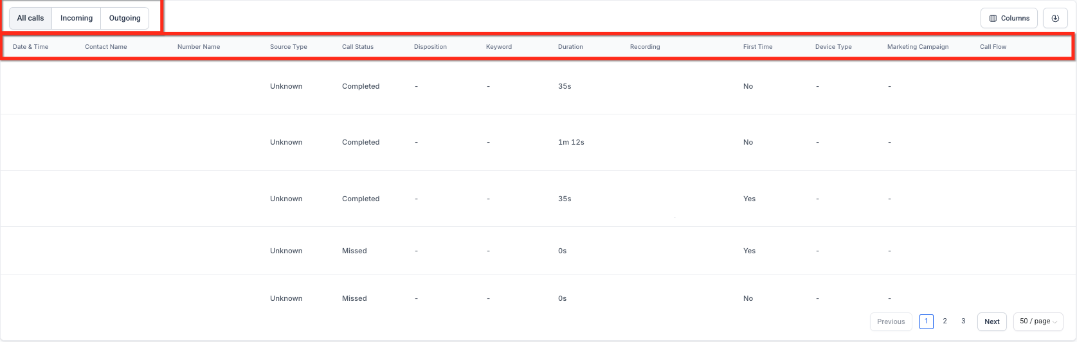Image resolution: width=1077 pixels, height=342 pixels.
Task: Click the Date & Time column header
Action: coord(31,47)
